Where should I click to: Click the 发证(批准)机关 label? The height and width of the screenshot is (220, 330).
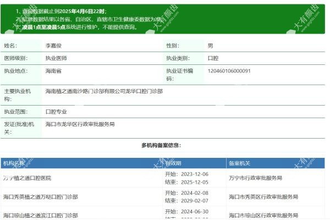(x=19, y=128)
